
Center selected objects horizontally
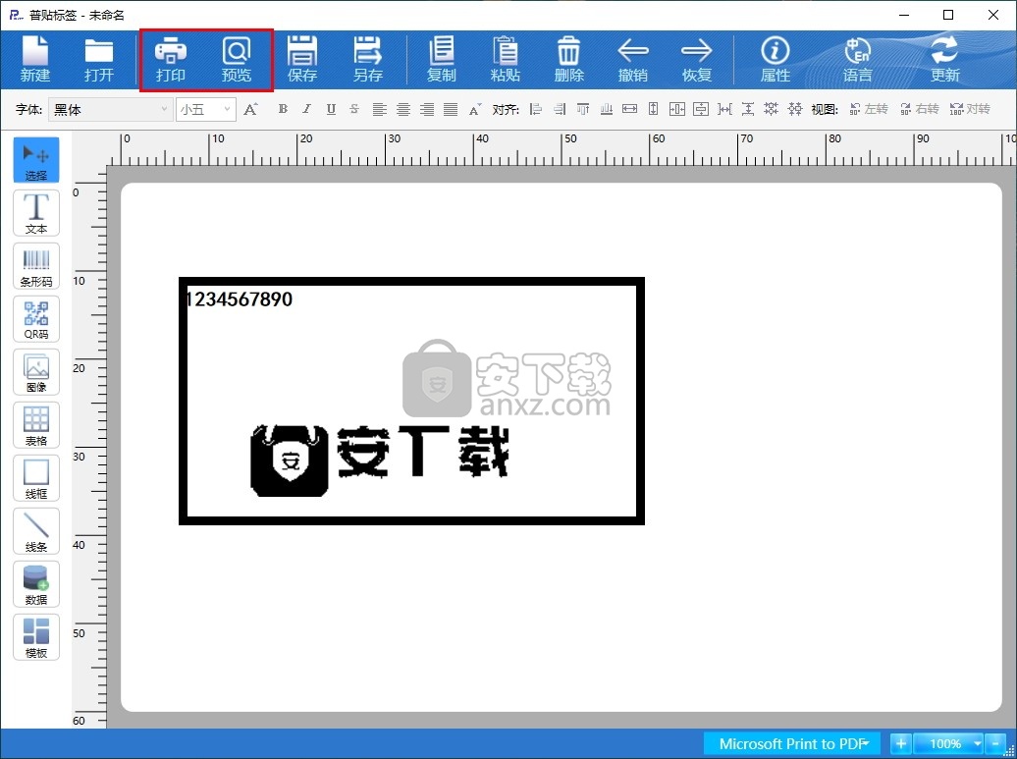pos(677,109)
